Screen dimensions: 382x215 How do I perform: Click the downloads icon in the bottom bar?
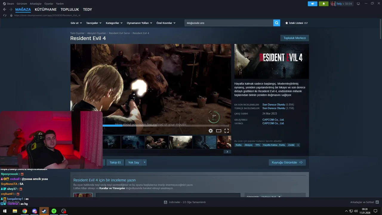tap(166, 202)
